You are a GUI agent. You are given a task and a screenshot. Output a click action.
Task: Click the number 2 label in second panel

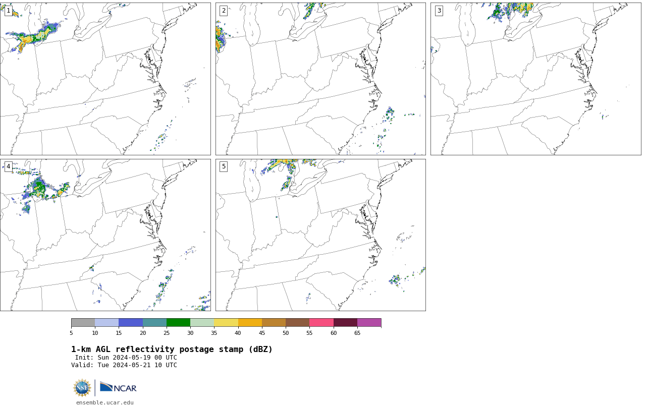pos(224,11)
